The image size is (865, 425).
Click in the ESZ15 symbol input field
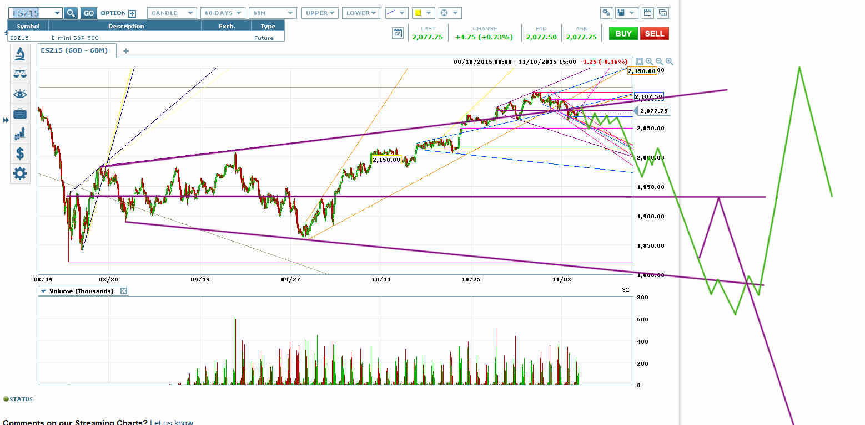tap(31, 13)
